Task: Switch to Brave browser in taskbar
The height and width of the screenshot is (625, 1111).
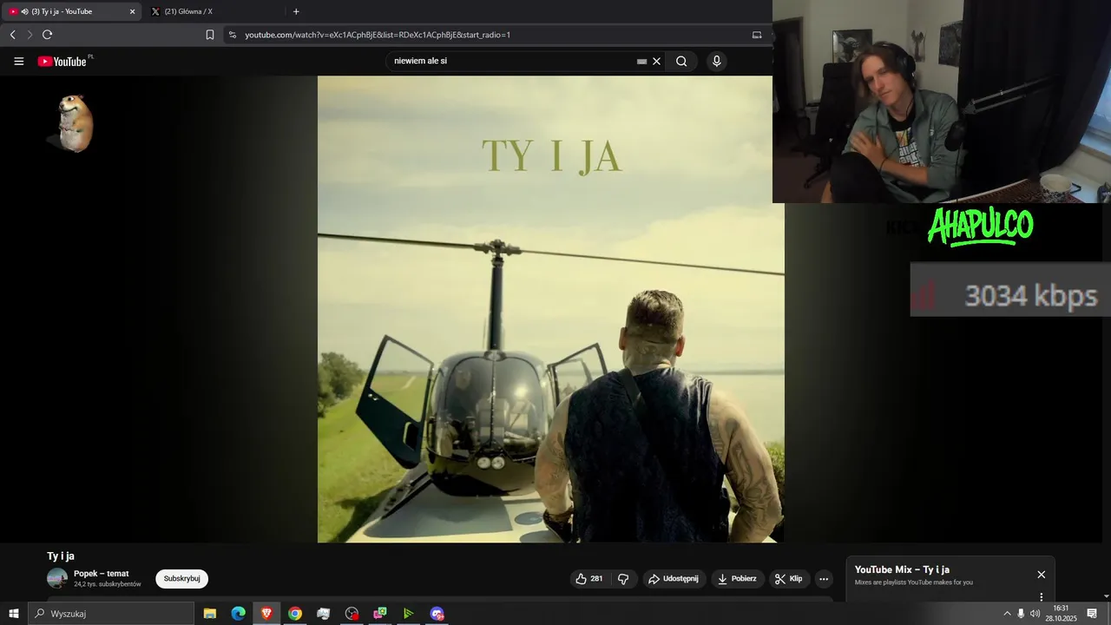Action: pyautogui.click(x=266, y=614)
